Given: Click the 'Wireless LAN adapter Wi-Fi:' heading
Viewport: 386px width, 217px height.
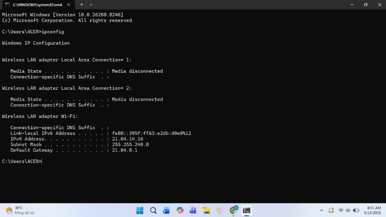Looking at the screenshot, I should coord(40,116).
